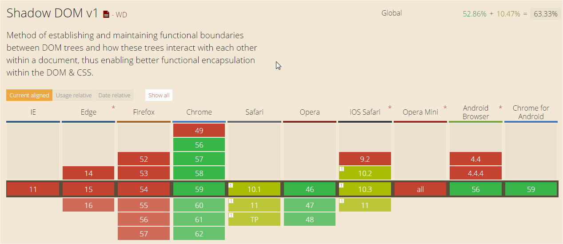Click note marker on iOS Safari 10.2 cell
This screenshot has height=244, width=563.
(x=342, y=169)
